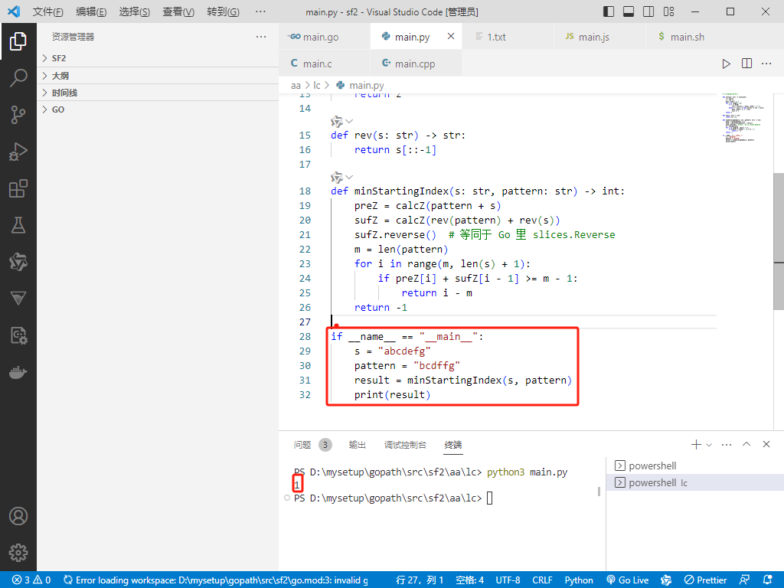Viewport: 784px width, 588px height.
Task: Open the notifications bell in status bar
Action: 767,580
